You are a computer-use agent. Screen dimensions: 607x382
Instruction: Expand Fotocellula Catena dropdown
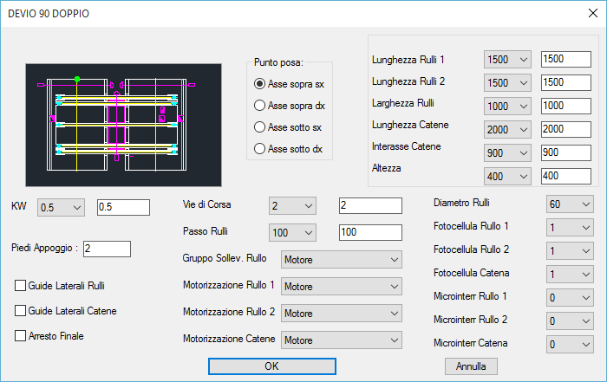[x=570, y=274]
